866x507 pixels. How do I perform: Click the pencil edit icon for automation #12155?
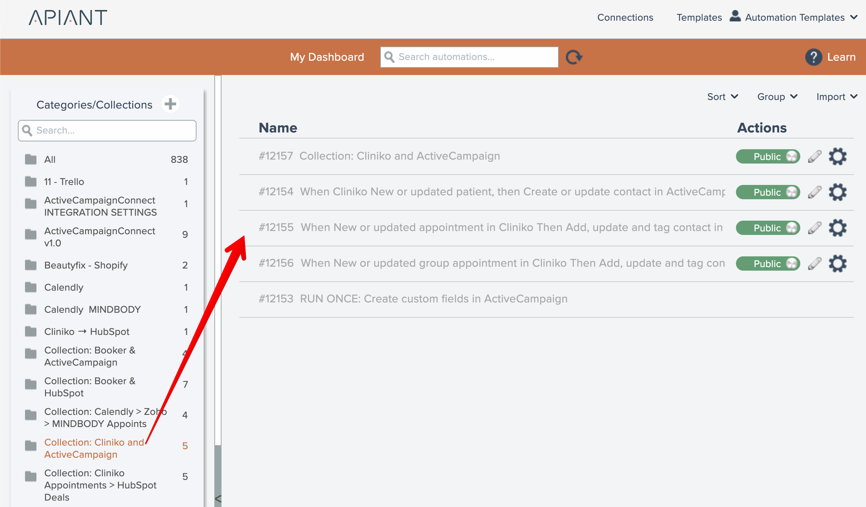pyautogui.click(x=815, y=228)
